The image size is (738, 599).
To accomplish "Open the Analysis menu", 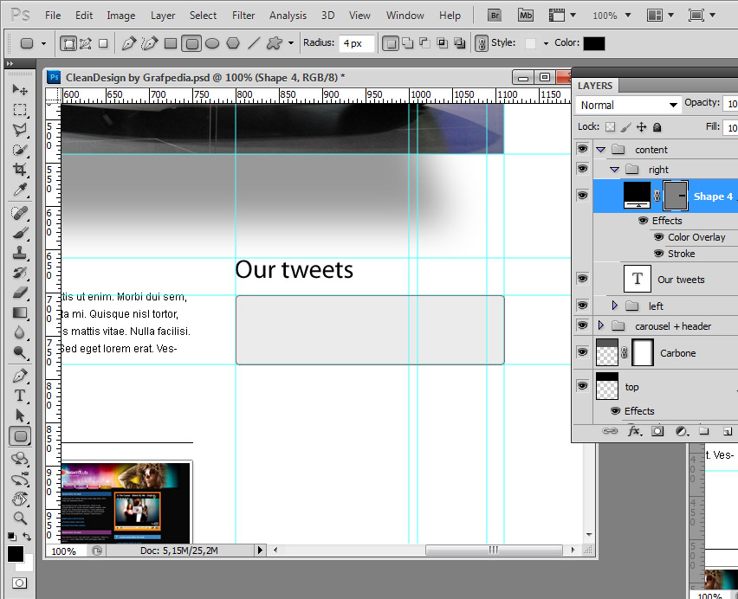I will tap(288, 16).
